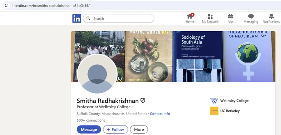
Task: Message Smitha Radhakrishnan
Action: click(89, 129)
